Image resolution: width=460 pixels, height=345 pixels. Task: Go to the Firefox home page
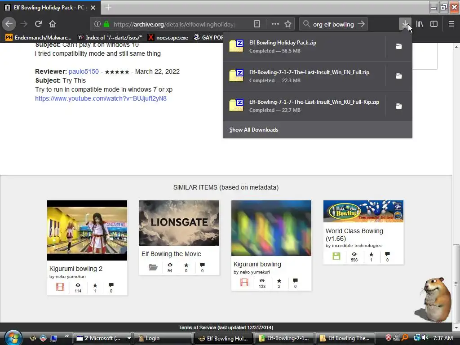click(x=53, y=24)
